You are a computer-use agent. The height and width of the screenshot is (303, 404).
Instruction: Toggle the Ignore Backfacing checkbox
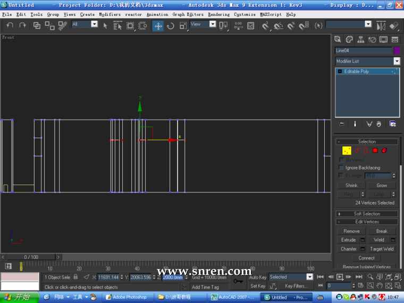(x=341, y=168)
